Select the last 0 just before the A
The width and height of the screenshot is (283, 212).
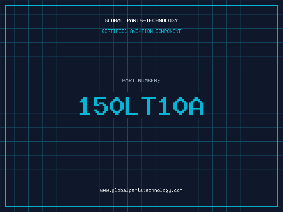(x=181, y=106)
